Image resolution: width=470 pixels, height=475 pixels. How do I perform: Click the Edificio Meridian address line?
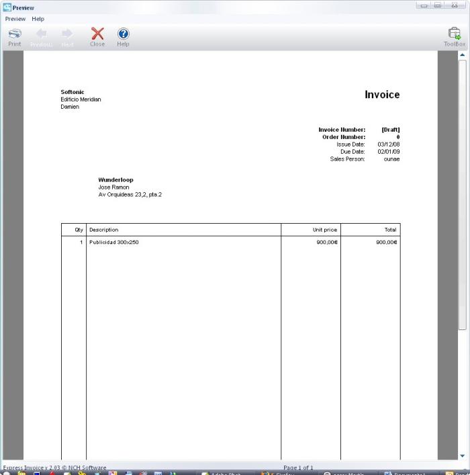pyautogui.click(x=81, y=99)
